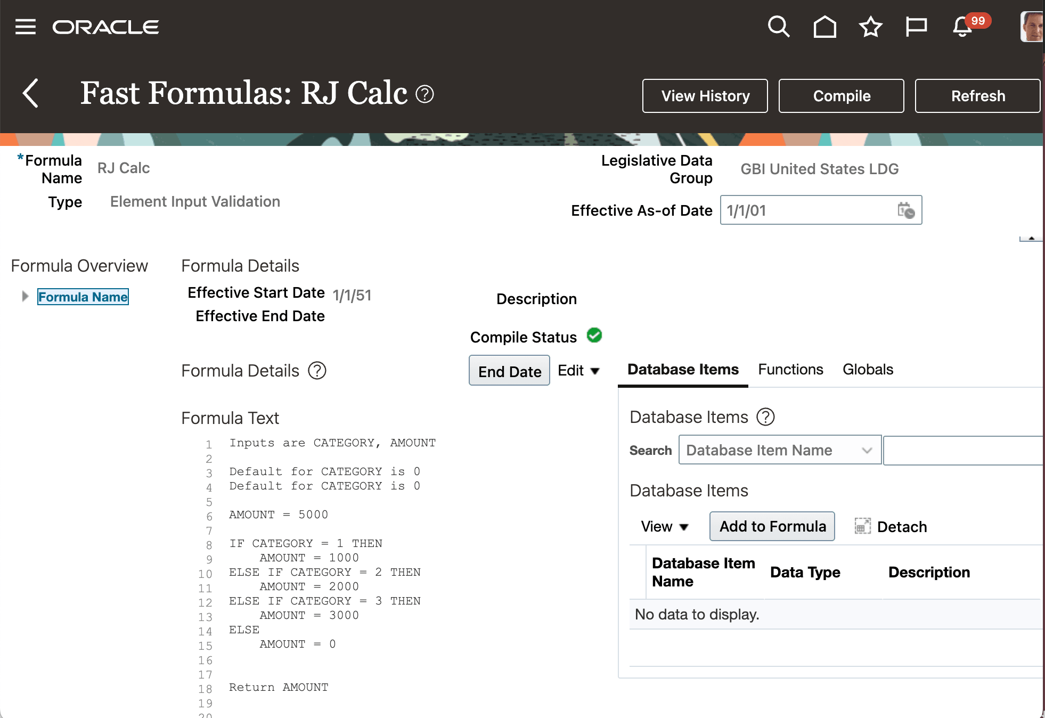Open Database Item Name search dropdown
Image resolution: width=1045 pixels, height=718 pixels.
[x=780, y=450]
